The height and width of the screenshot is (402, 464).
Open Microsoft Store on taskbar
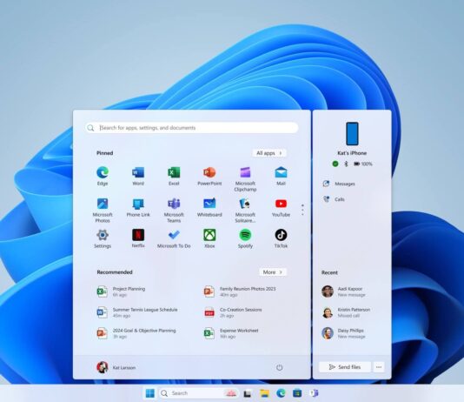click(297, 393)
